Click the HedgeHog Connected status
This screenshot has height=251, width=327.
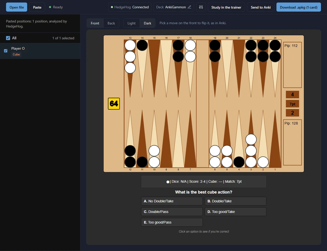130,7
